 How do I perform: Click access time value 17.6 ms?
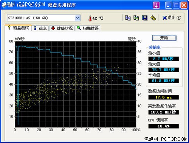[x=164, y=97]
